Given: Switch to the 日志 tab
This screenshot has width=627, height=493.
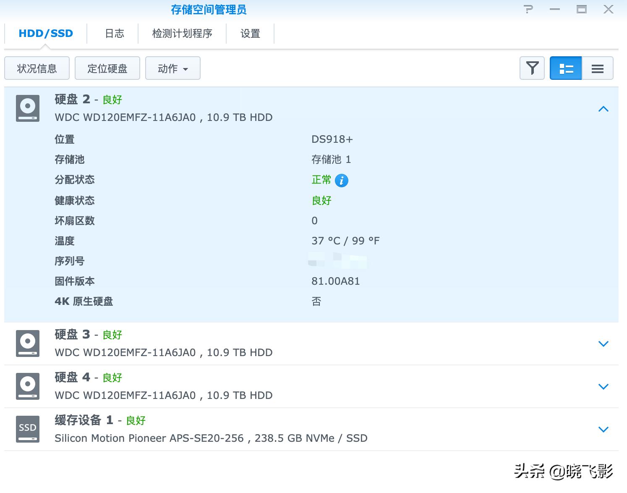Looking at the screenshot, I should [x=114, y=33].
